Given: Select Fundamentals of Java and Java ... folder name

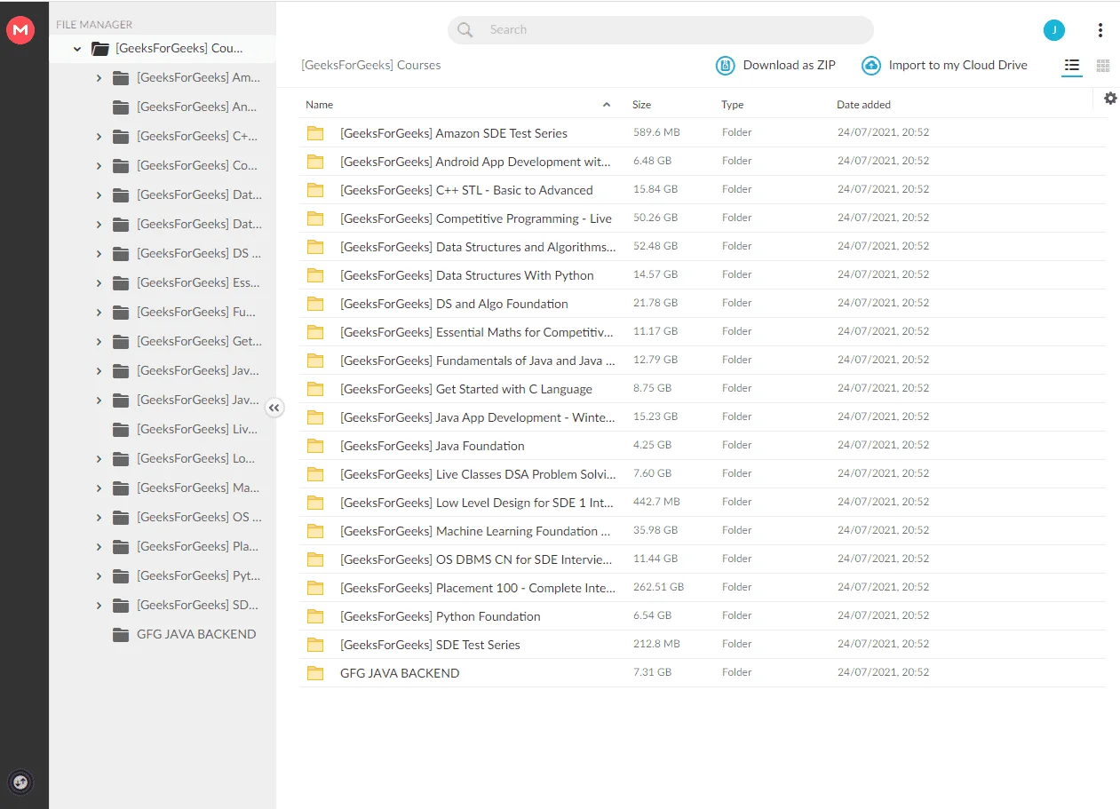Looking at the screenshot, I should [478, 361].
